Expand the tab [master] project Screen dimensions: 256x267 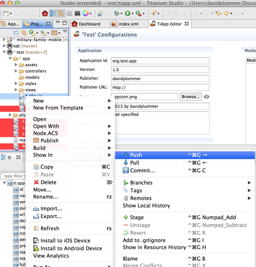(4, 46)
